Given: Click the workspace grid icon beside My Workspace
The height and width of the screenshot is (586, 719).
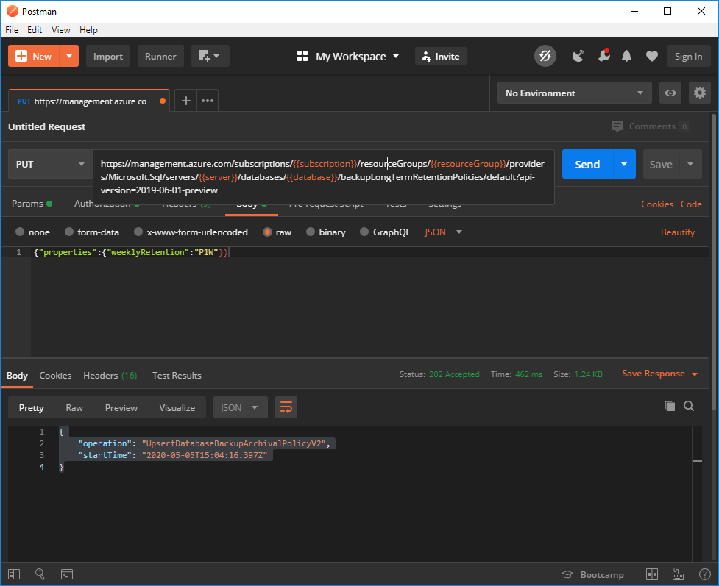Looking at the screenshot, I should tap(302, 56).
